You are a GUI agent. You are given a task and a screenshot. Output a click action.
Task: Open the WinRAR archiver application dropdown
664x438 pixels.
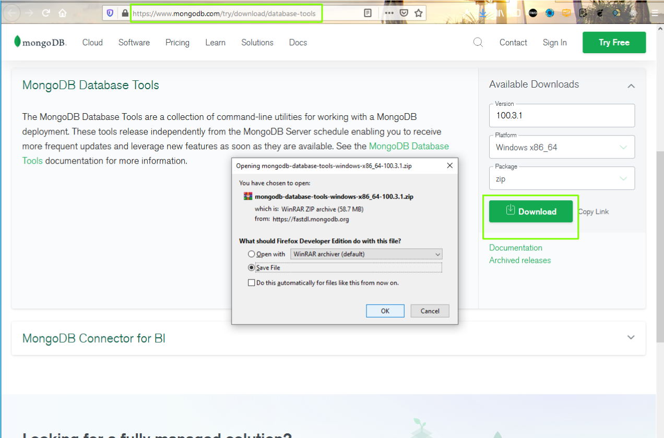click(366, 254)
